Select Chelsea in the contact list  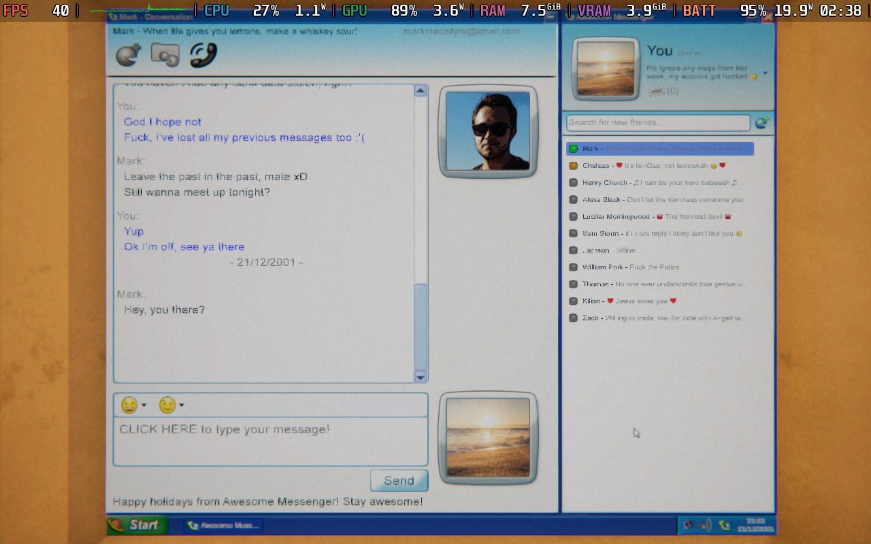[x=660, y=165]
